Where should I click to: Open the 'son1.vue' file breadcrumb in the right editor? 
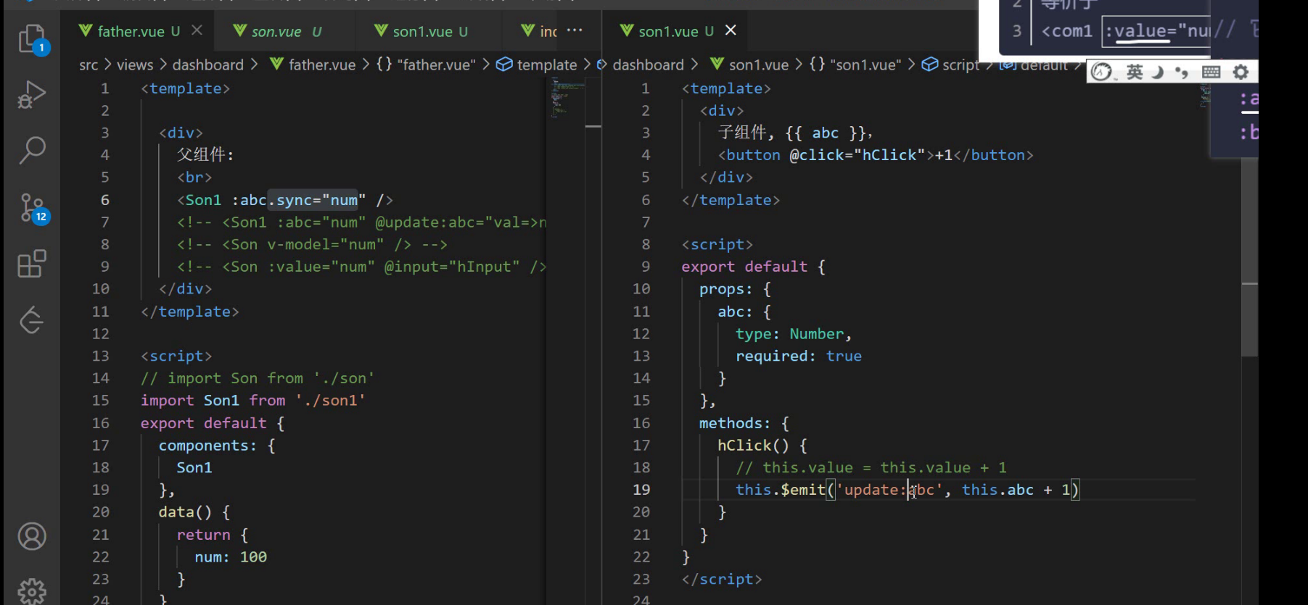(x=749, y=65)
